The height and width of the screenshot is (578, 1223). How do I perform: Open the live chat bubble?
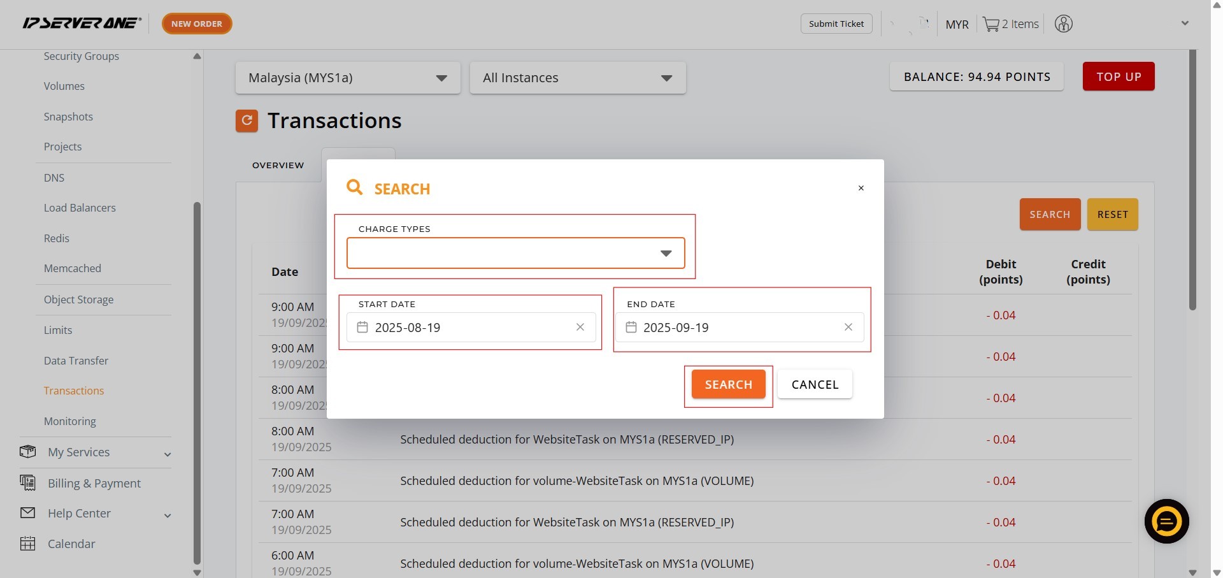(1166, 521)
